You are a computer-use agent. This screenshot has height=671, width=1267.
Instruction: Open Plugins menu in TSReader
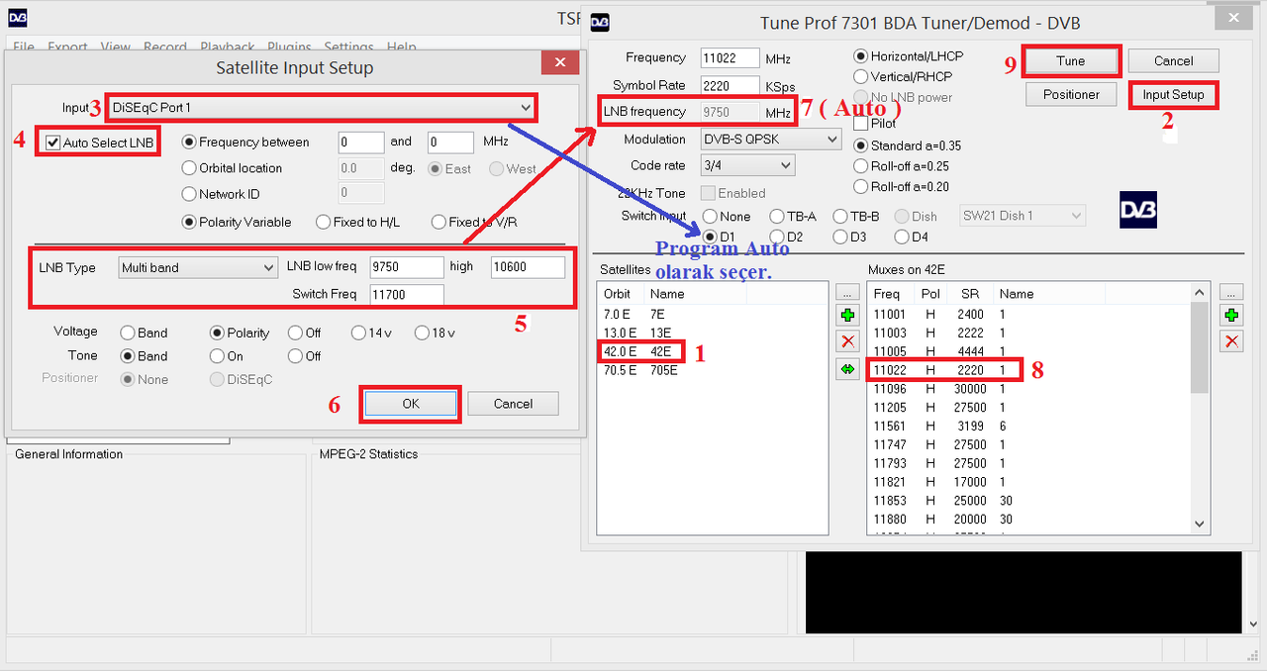tap(289, 47)
